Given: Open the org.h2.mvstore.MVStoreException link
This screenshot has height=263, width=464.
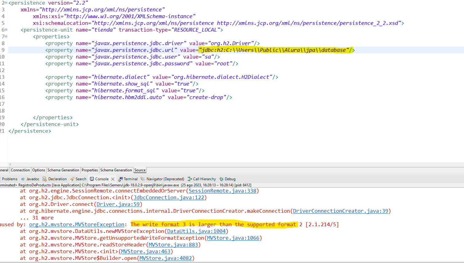Looking at the screenshot, I should [x=77, y=224].
